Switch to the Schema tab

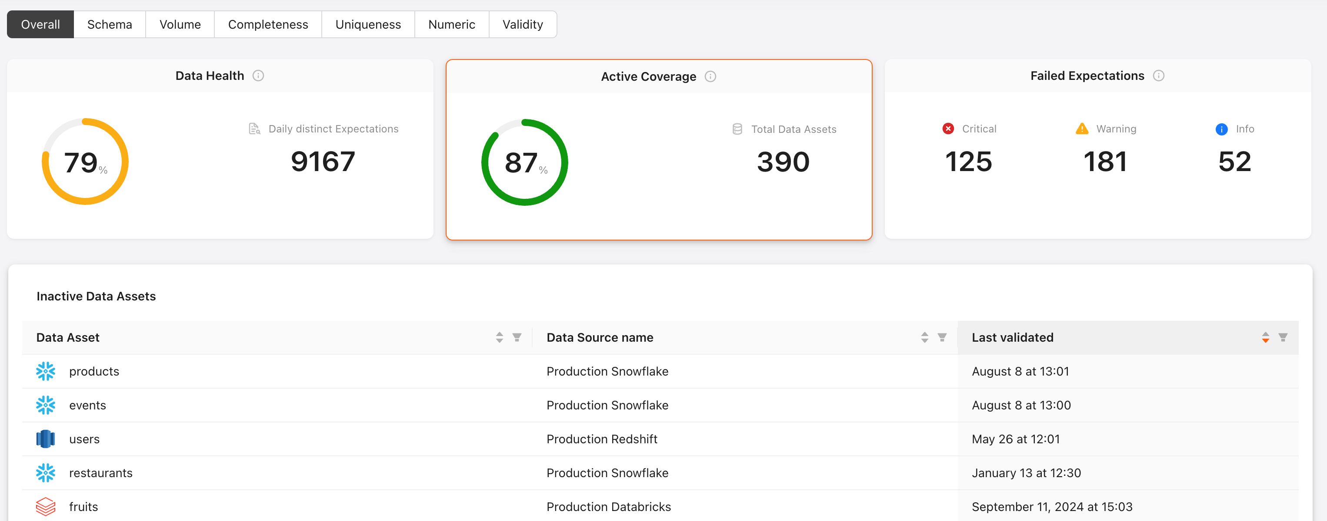click(109, 24)
